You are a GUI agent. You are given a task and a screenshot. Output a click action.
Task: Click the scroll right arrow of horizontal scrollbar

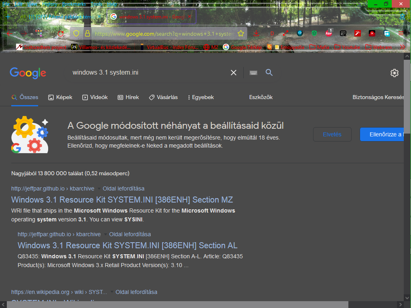click(400, 305)
